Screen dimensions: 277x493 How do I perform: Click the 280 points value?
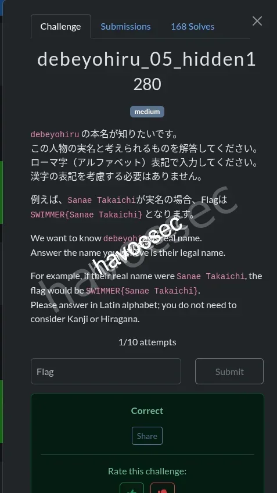(x=147, y=84)
